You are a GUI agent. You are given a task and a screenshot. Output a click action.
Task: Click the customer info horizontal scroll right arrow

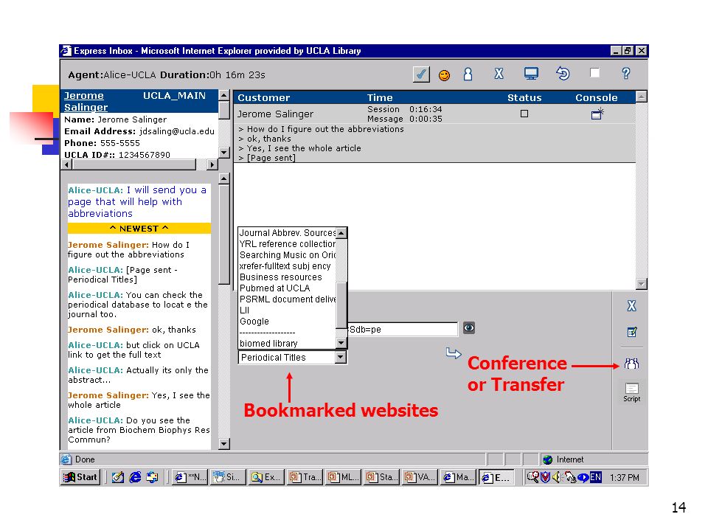point(212,164)
